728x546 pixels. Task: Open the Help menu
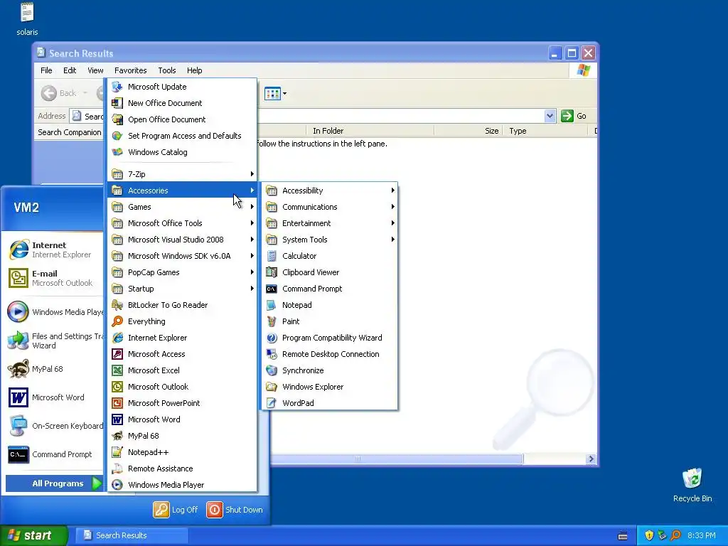tap(195, 70)
